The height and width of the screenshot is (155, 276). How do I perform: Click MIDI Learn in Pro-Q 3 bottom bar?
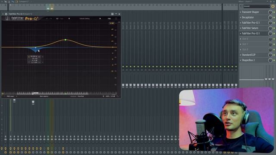[x=10, y=96]
